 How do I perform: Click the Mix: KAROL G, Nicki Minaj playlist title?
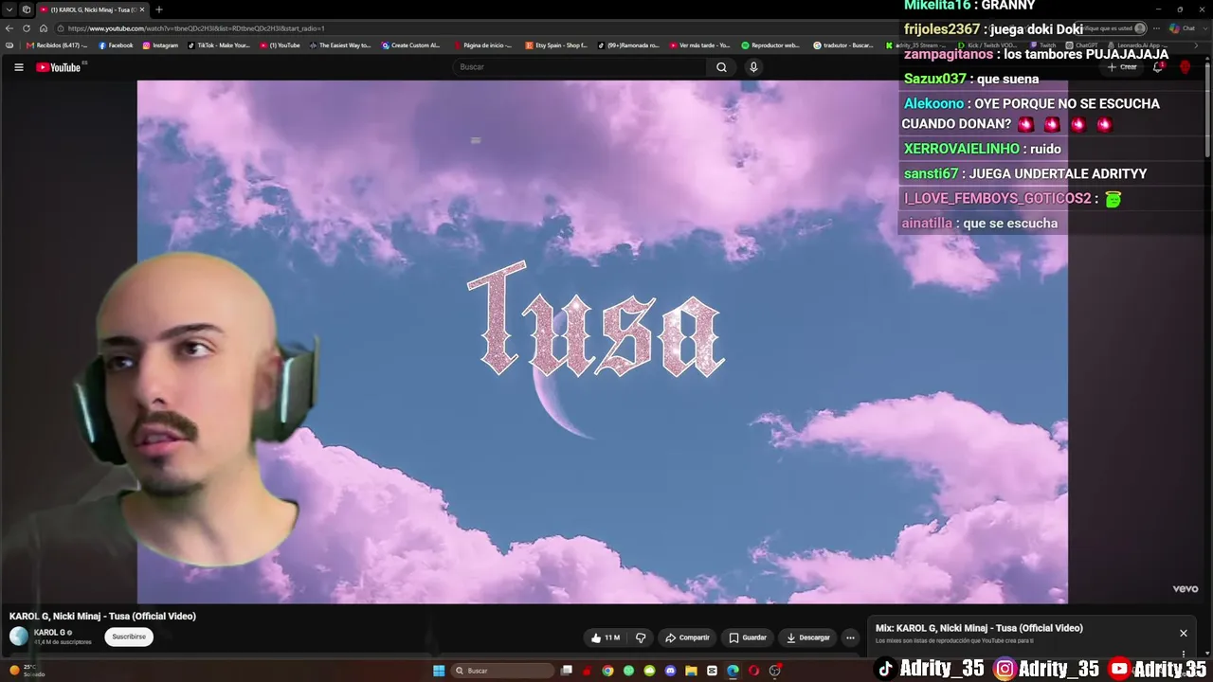point(979,628)
